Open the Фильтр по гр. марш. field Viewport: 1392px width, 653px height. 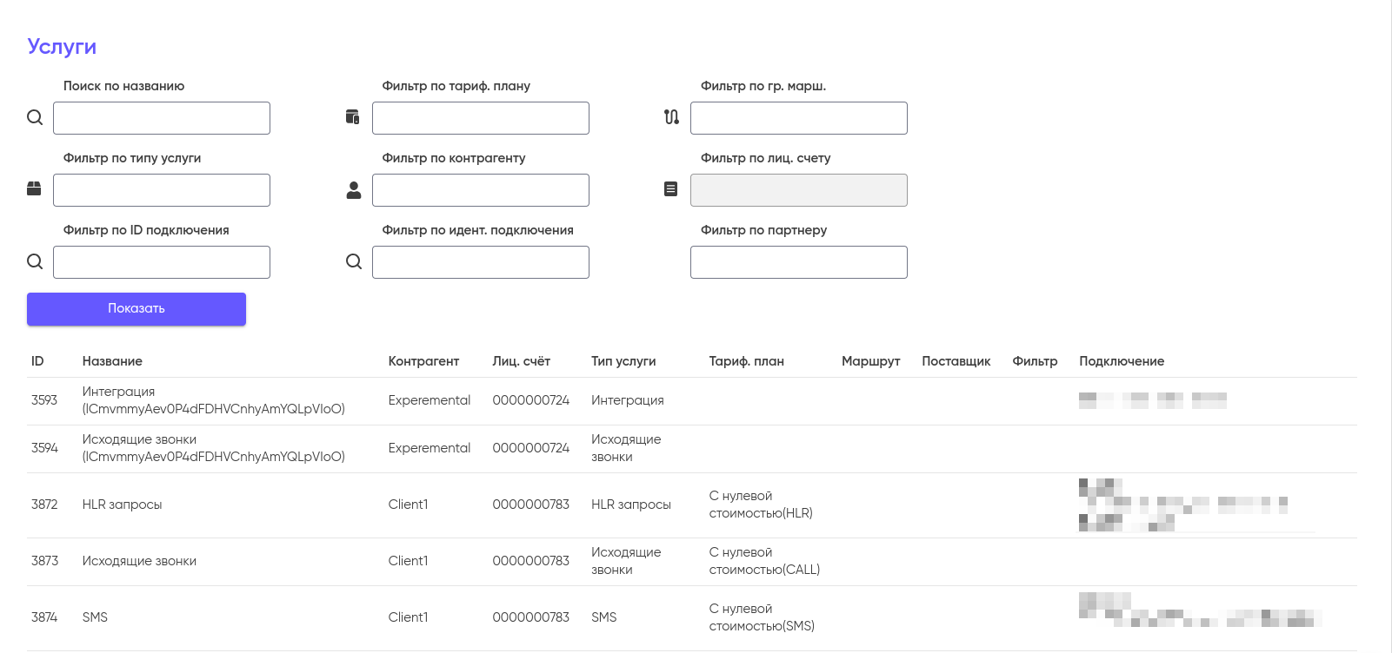798,118
